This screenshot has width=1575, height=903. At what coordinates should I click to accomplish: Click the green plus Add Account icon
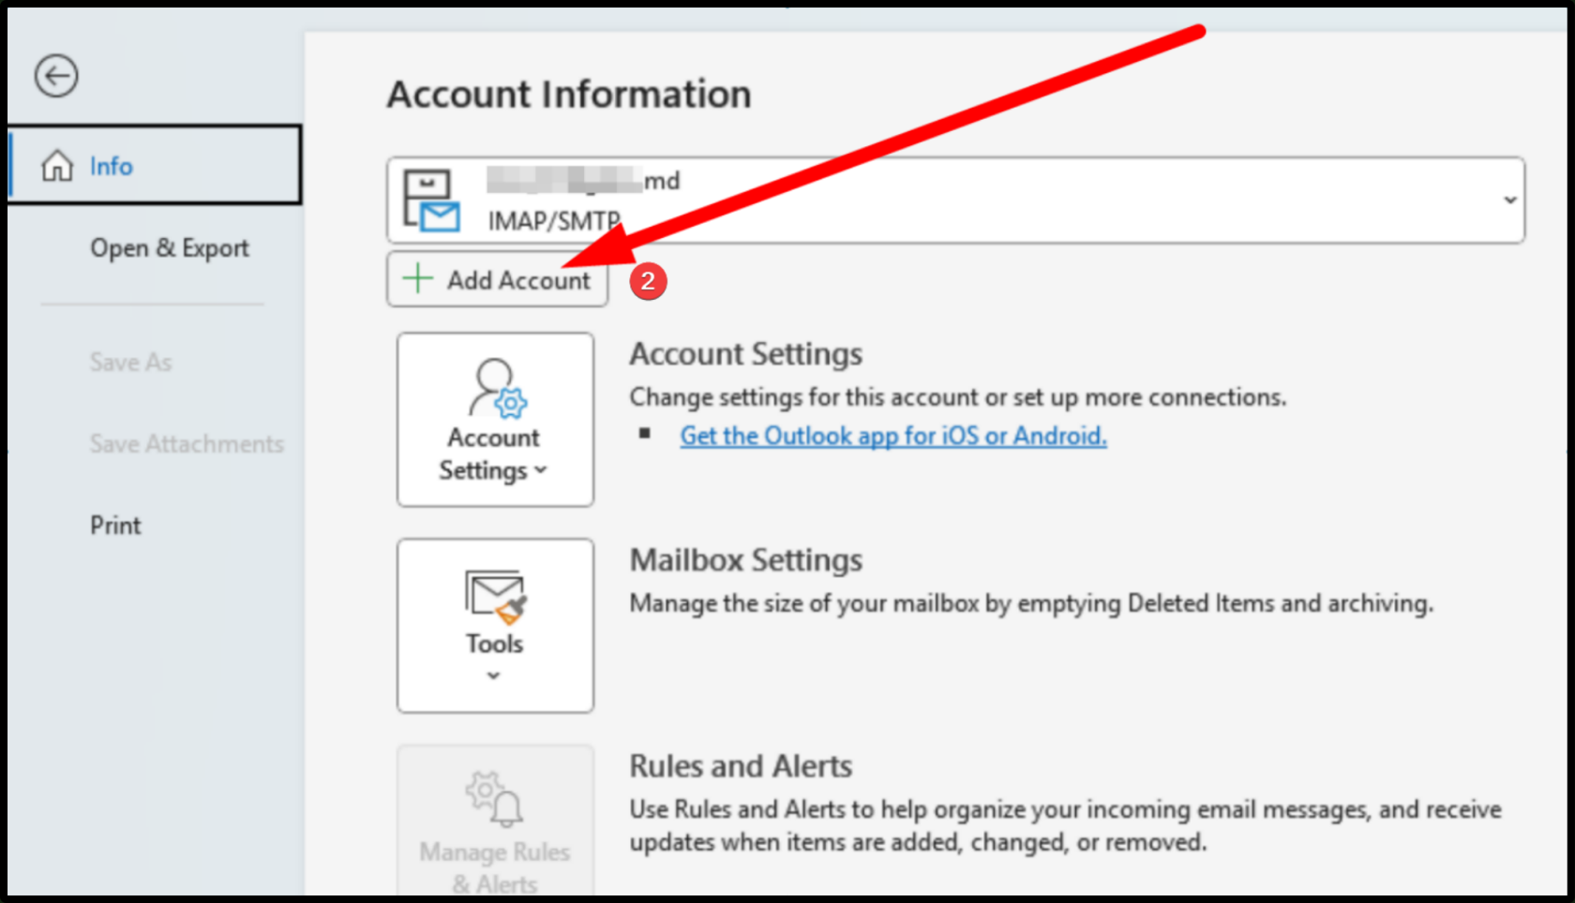(x=417, y=278)
